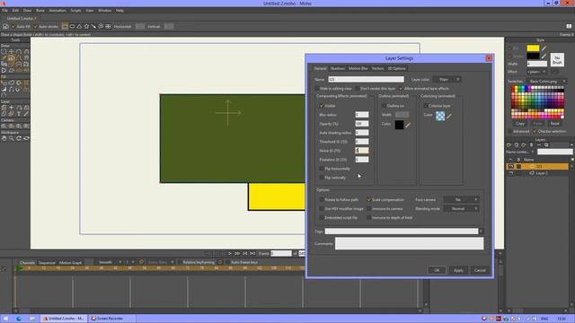
Task: Open Internet Explorer from the taskbar
Action: (x=19, y=319)
